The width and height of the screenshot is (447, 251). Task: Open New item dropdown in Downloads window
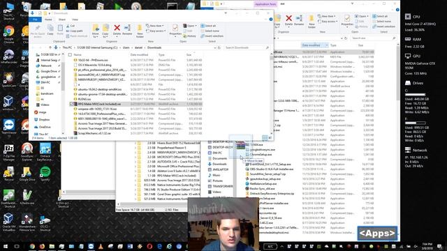click(155, 26)
